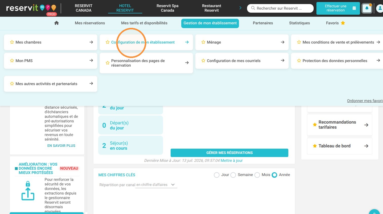Screen dimensions: 383x214
Task: Open Personnalisation des pages de réservation
Action: [x=146, y=63]
